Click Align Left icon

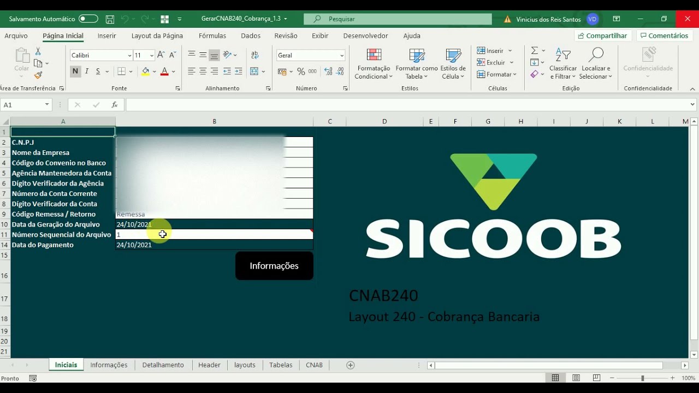(192, 72)
